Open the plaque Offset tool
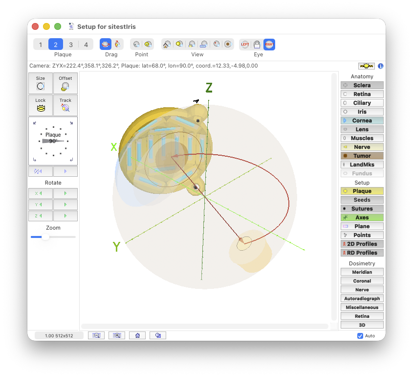 [x=65, y=83]
